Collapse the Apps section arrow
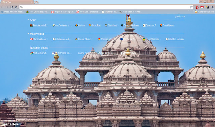This screenshot has height=127, width=215. 28,20
